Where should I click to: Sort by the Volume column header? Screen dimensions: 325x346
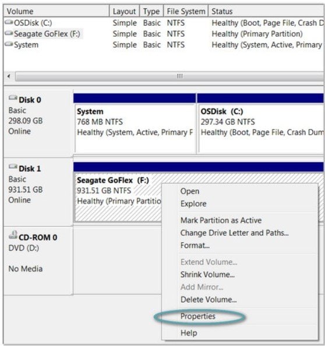pos(56,11)
